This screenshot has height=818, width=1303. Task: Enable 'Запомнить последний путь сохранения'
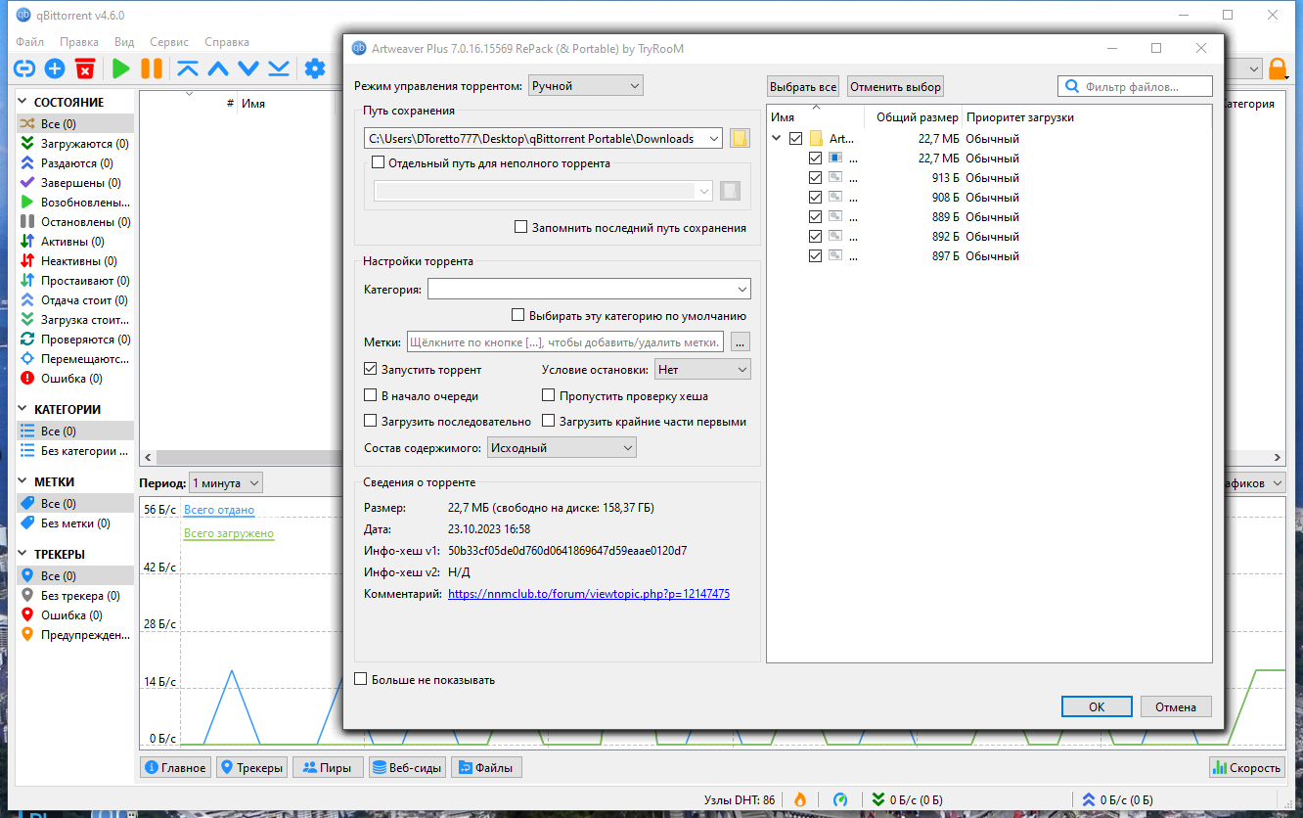[521, 227]
